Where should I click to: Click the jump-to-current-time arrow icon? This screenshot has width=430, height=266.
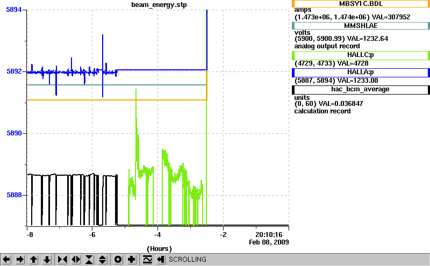click(161, 260)
